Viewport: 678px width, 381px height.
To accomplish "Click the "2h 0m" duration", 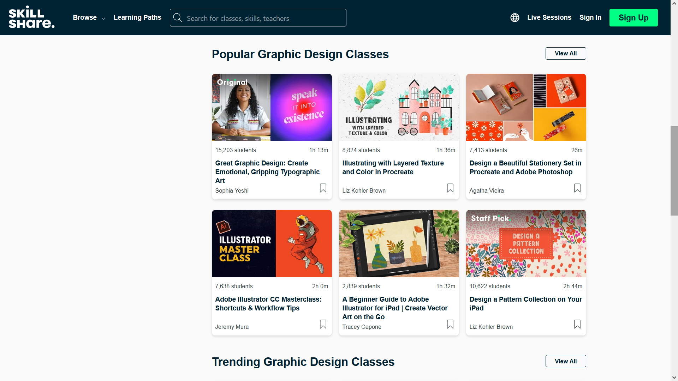I will tap(320, 286).
